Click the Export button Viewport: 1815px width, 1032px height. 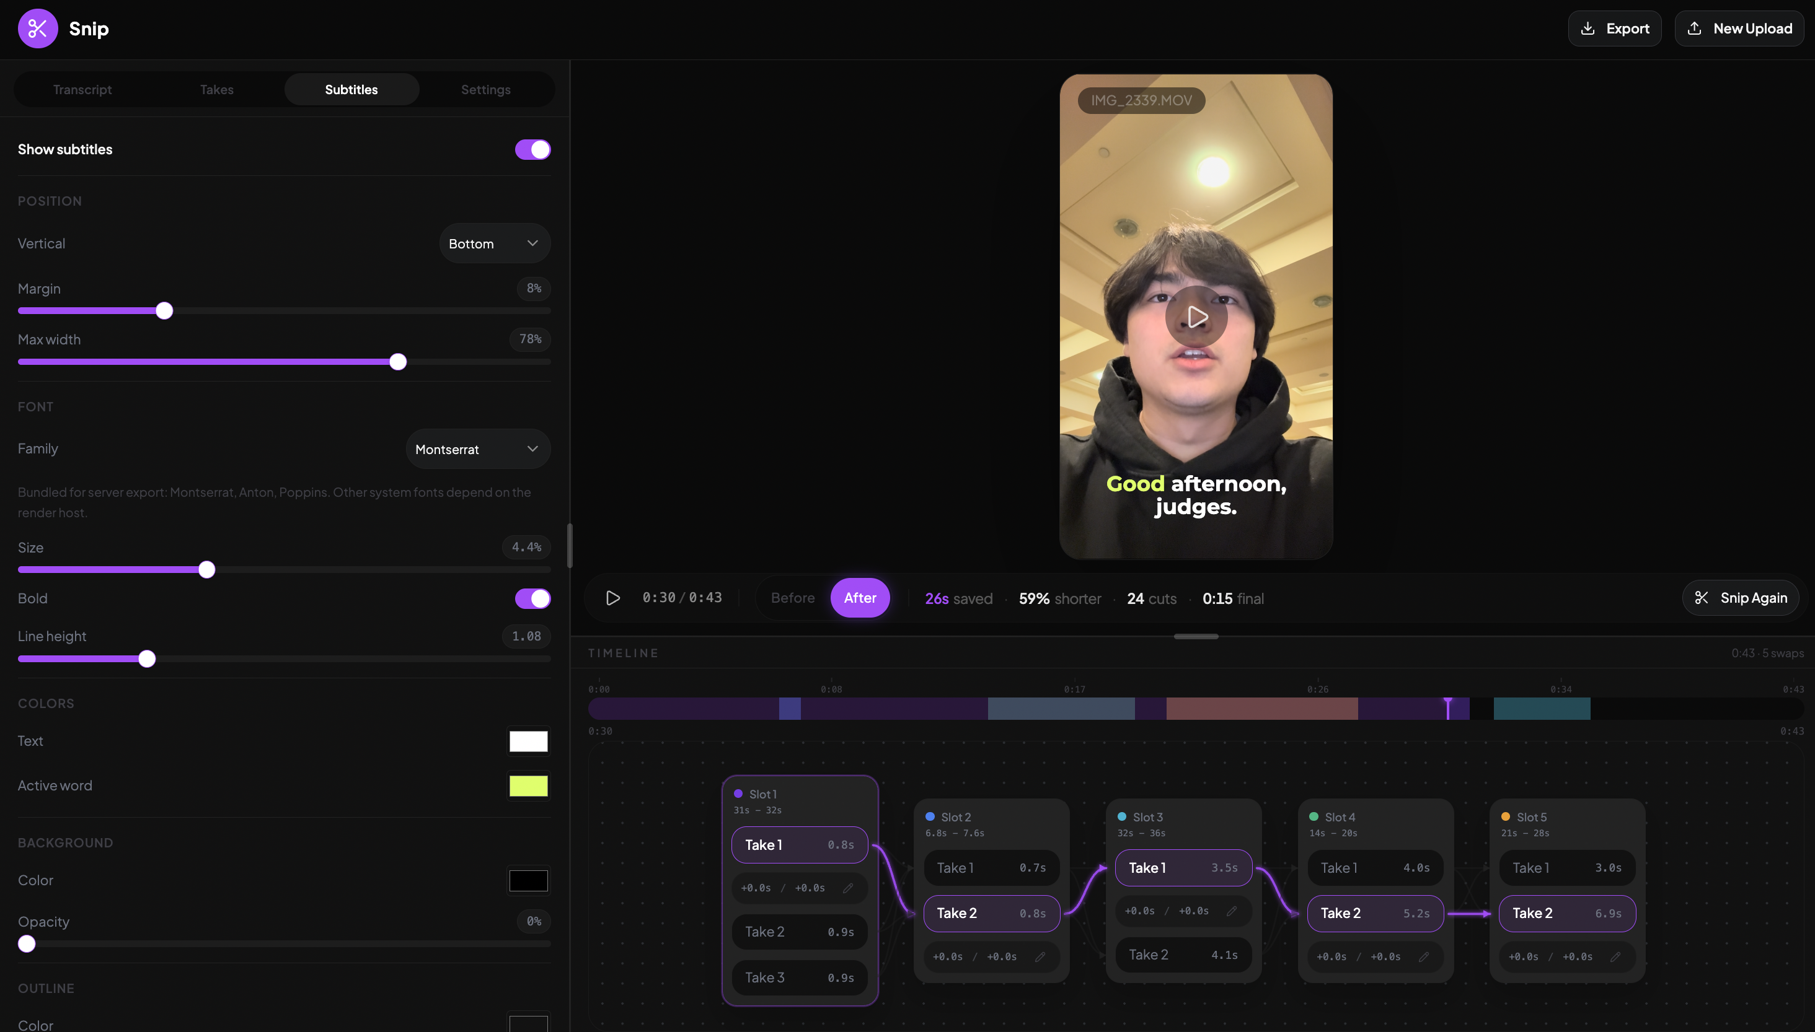pyautogui.click(x=1614, y=28)
